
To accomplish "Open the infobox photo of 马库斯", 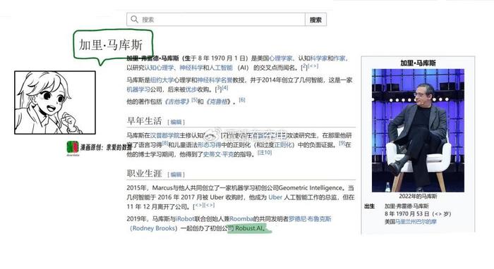I will point(418,130).
